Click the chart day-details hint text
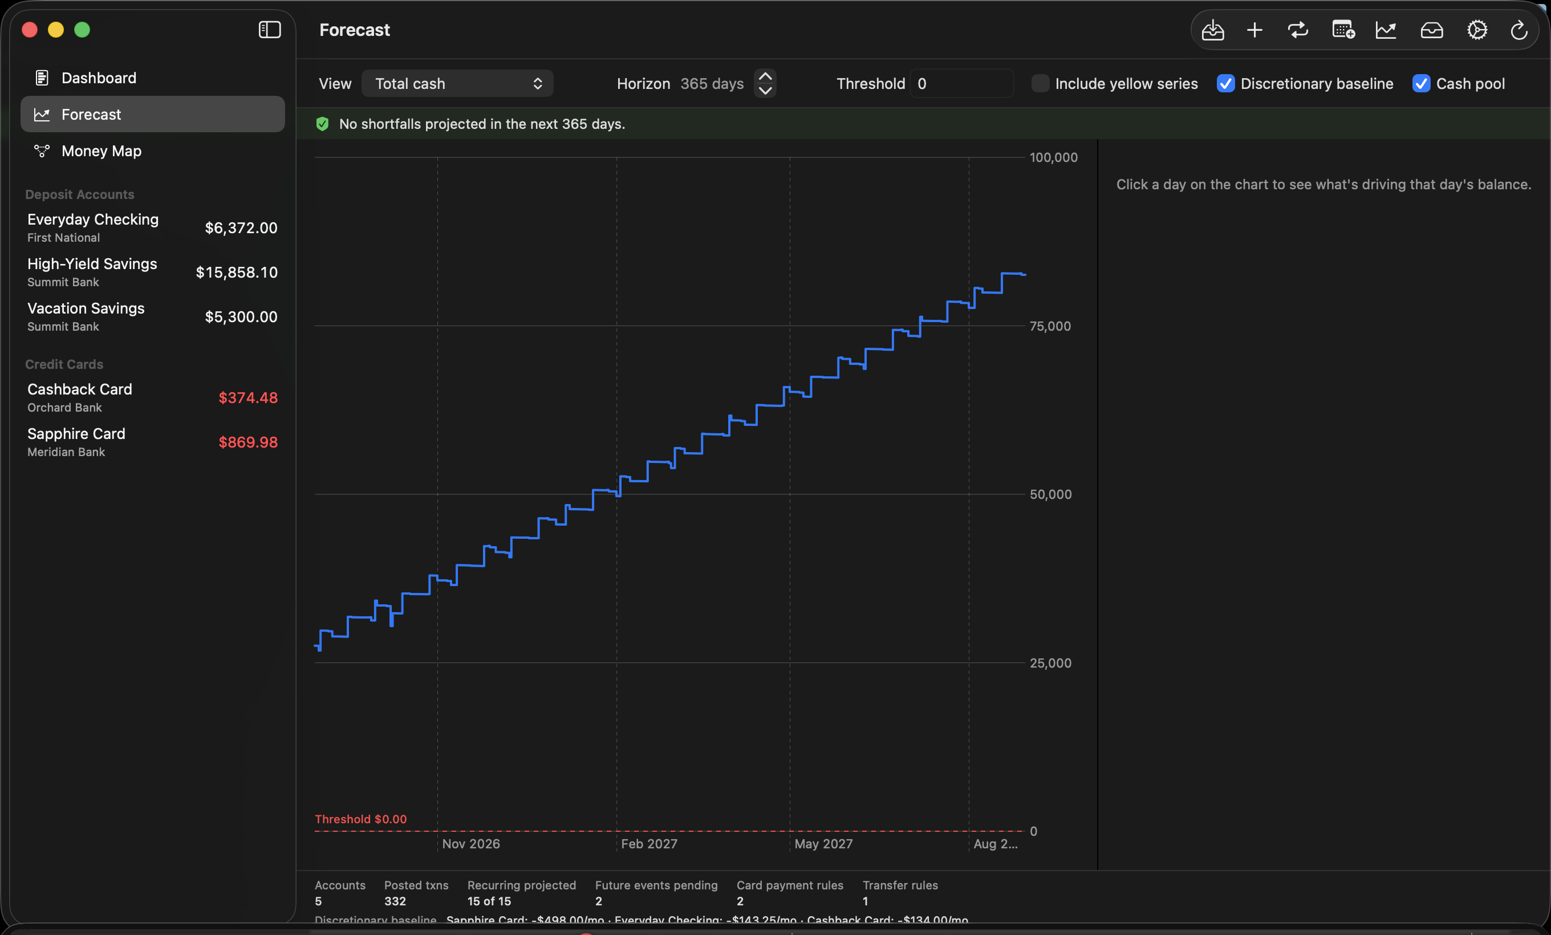Viewport: 1551px width, 935px height. pyautogui.click(x=1323, y=184)
